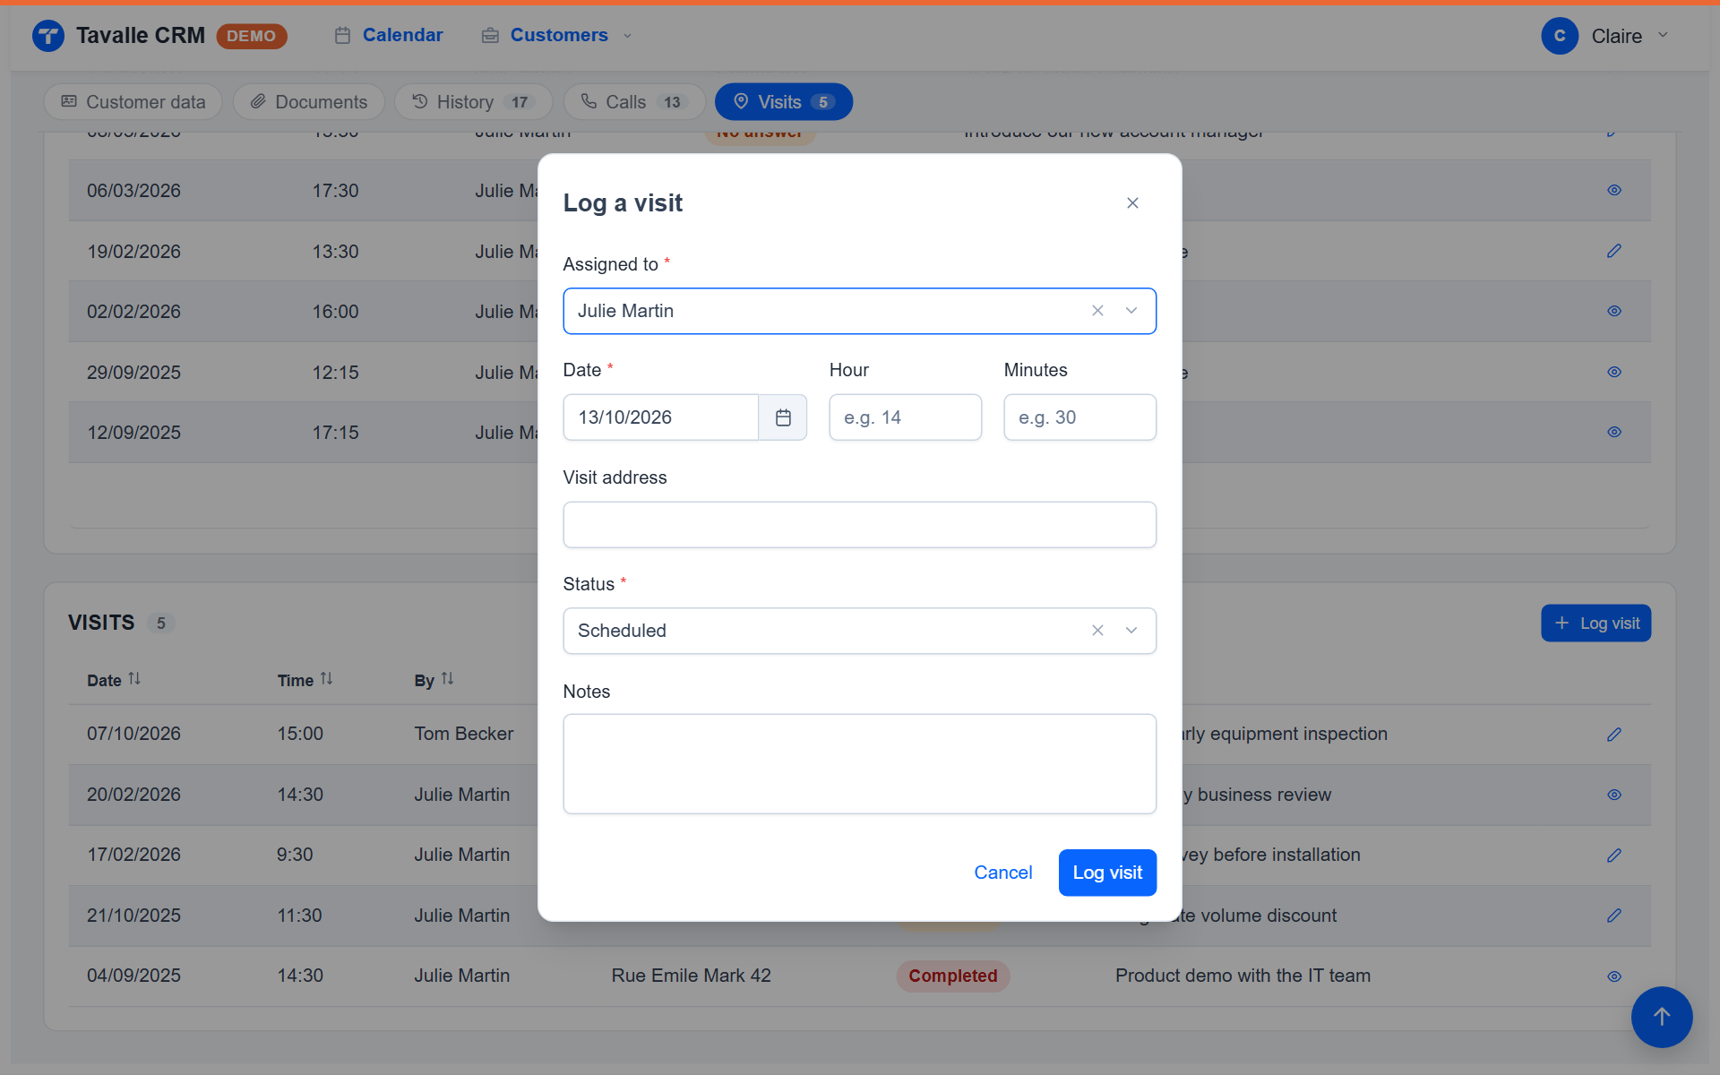1720x1075 pixels.
Task: Click the 04/09/2025 date cell
Action: 133,976
